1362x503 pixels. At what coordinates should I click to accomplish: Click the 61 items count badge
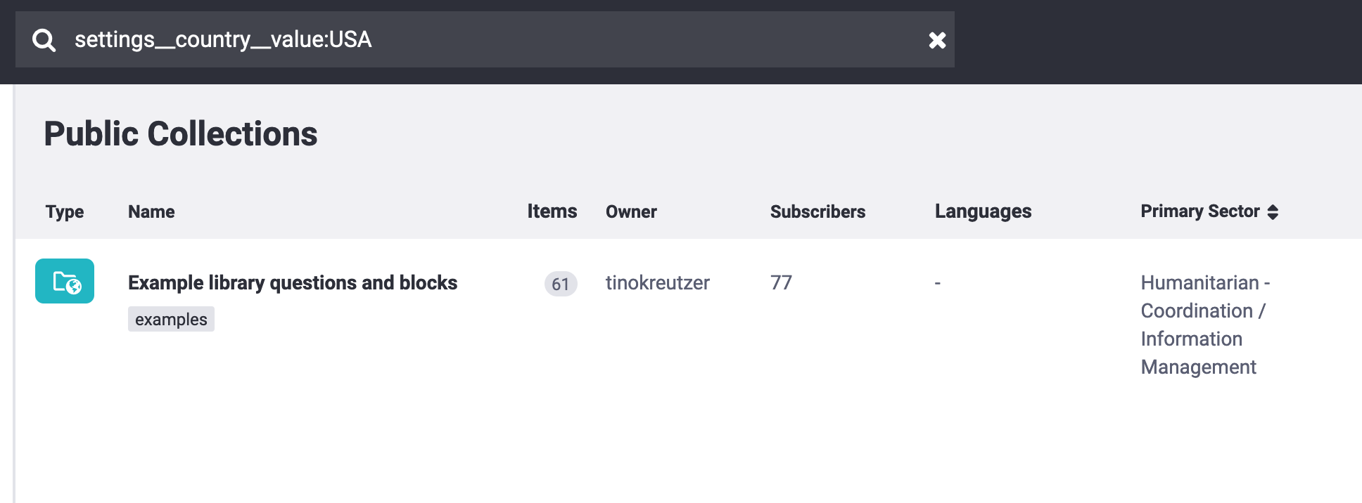tap(560, 284)
